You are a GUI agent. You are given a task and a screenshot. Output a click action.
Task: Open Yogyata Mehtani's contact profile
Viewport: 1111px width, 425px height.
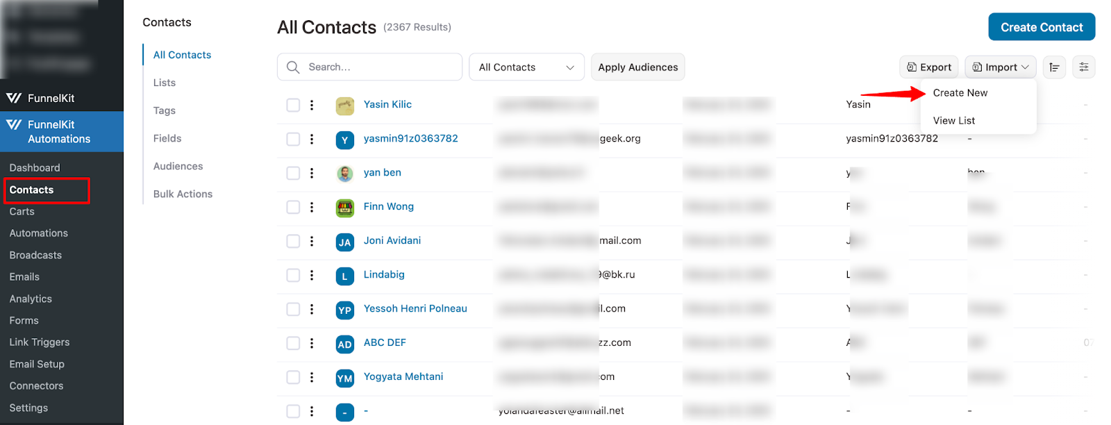click(403, 376)
